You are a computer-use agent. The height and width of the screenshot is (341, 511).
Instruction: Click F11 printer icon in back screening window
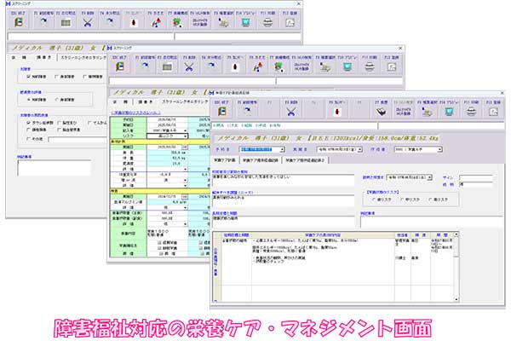[x=268, y=22]
